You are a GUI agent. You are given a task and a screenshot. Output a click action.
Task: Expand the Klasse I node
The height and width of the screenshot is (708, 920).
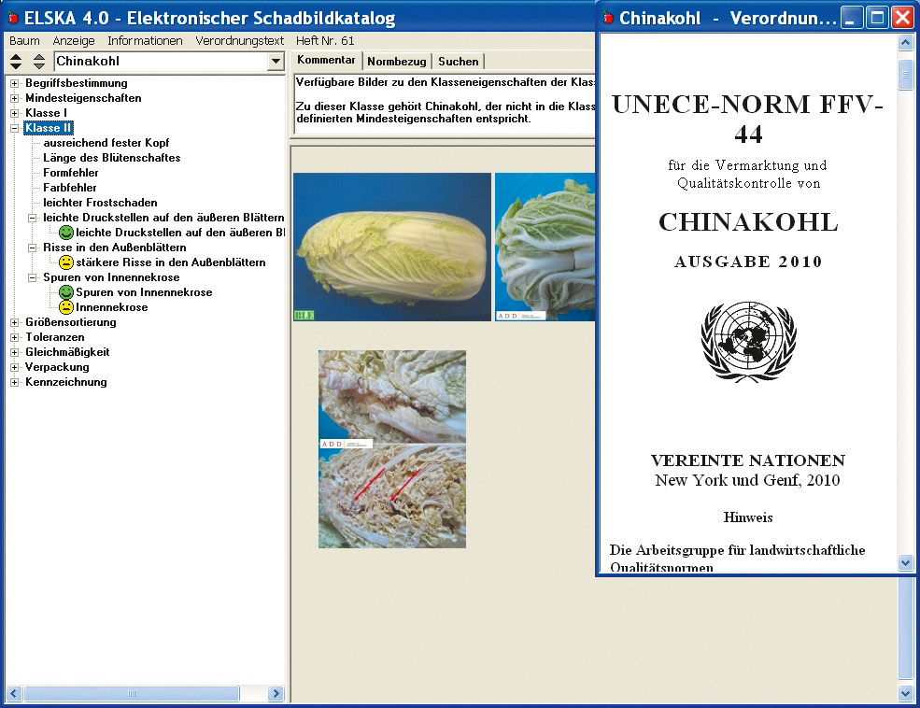click(15, 113)
